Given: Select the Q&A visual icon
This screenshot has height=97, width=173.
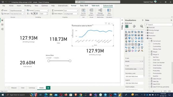Looking at the screenshot, I should [136, 48].
